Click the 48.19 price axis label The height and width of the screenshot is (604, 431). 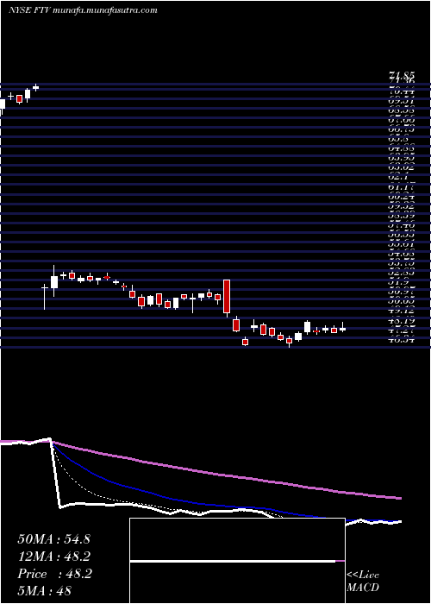402,320
